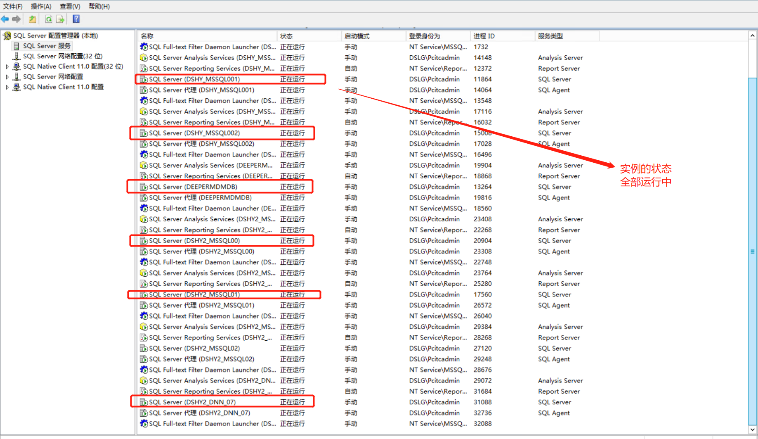Image resolution: width=758 pixels, height=439 pixels.
Task: Sort by the 名称 column header
Action: point(207,36)
